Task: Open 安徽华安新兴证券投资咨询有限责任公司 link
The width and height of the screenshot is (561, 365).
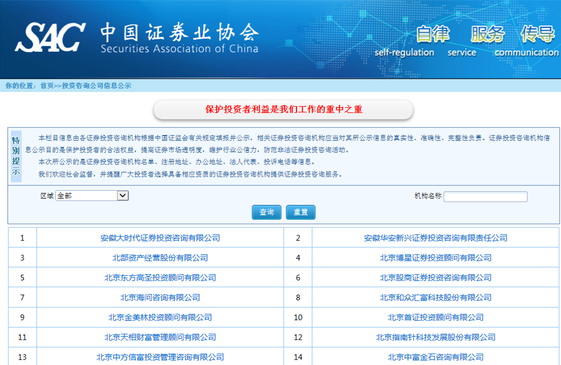Action: 436,238
